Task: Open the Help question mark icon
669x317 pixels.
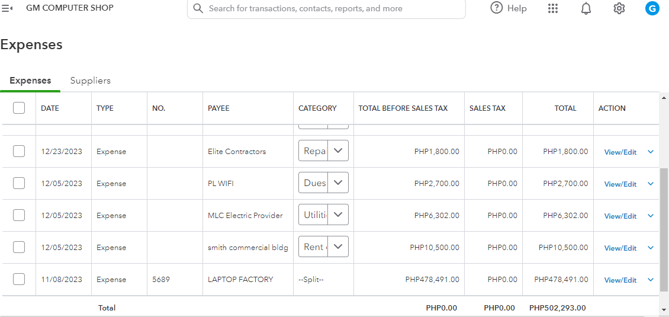Action: tap(497, 8)
